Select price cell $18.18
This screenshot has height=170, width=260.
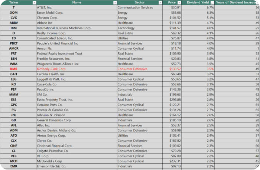172,43
